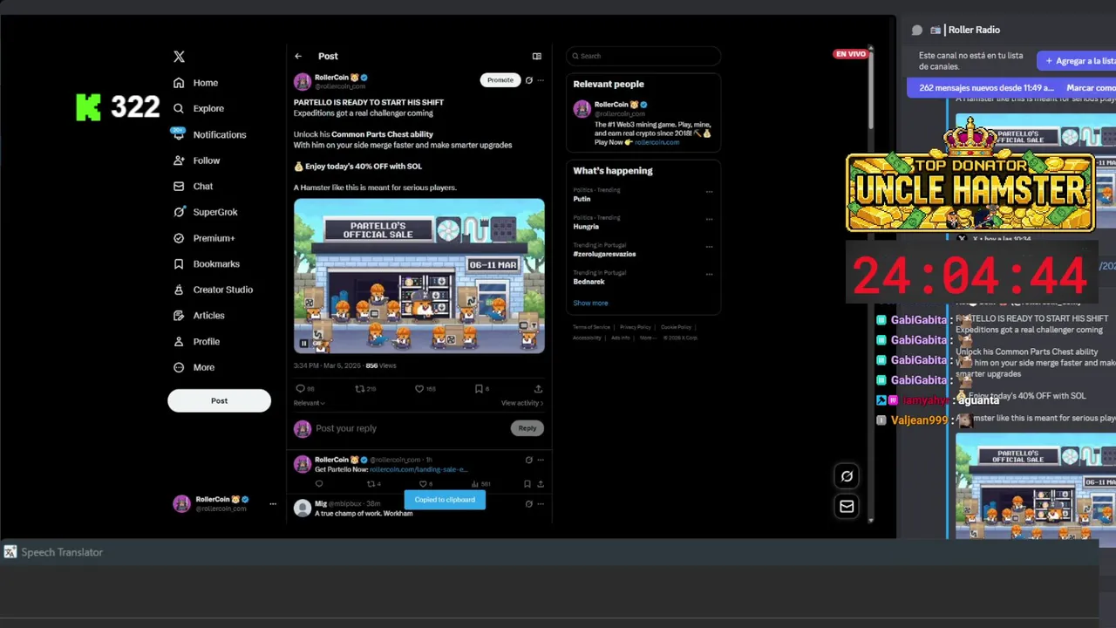This screenshot has height=628, width=1116.
Task: Open #zerolugaresvazios trending topic
Action: 604,254
